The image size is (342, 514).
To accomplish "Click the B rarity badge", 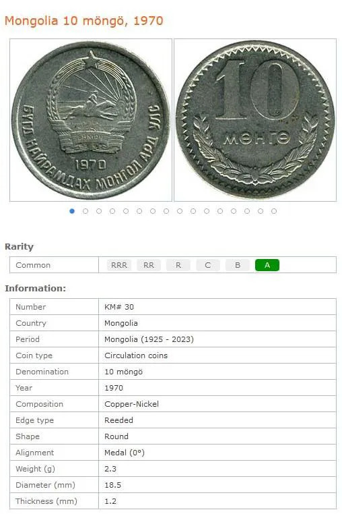I will (x=238, y=265).
